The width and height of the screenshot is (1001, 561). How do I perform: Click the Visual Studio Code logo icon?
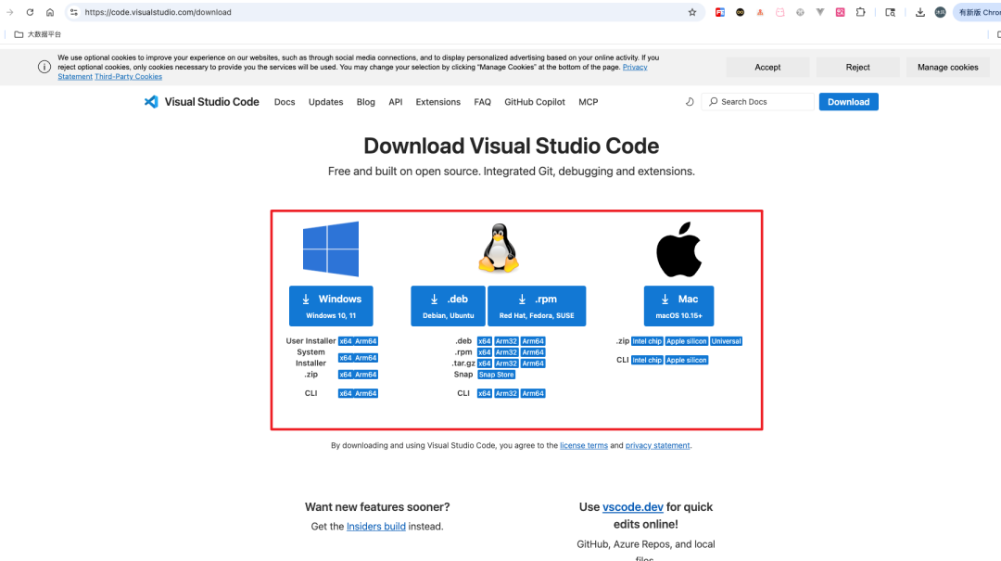tap(151, 102)
